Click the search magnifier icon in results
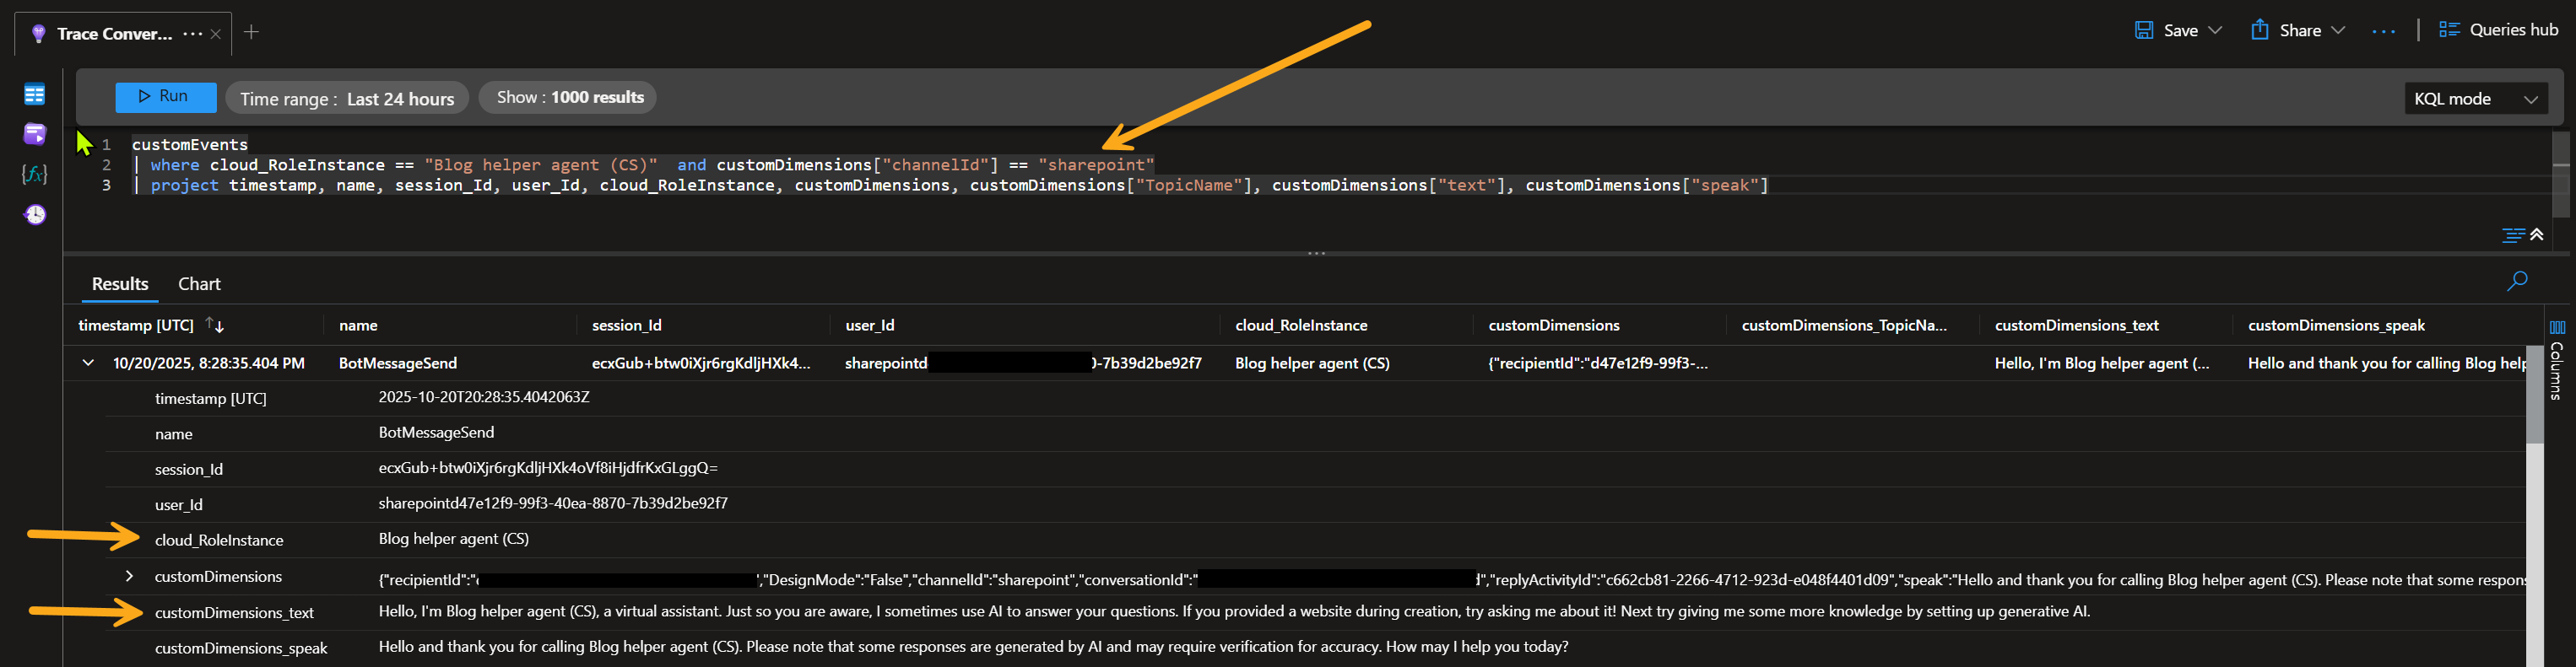The height and width of the screenshot is (667, 2576). (2517, 282)
